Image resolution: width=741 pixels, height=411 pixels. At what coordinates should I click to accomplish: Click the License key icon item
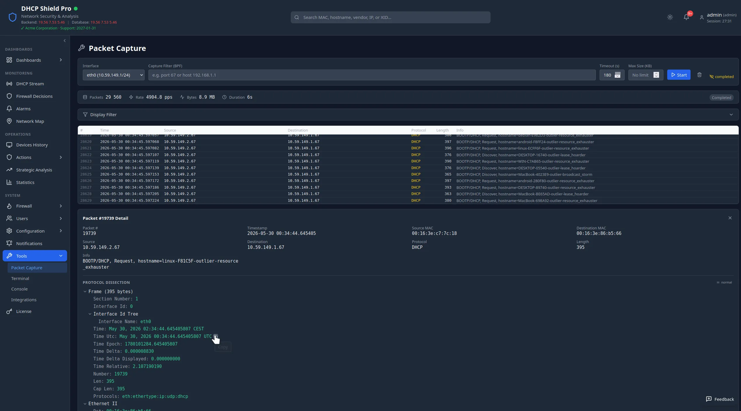[x=9, y=311]
